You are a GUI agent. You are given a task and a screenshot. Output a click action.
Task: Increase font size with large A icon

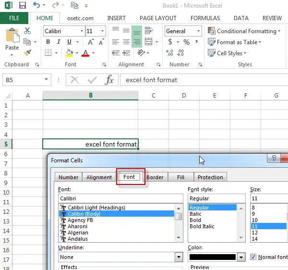(91, 42)
